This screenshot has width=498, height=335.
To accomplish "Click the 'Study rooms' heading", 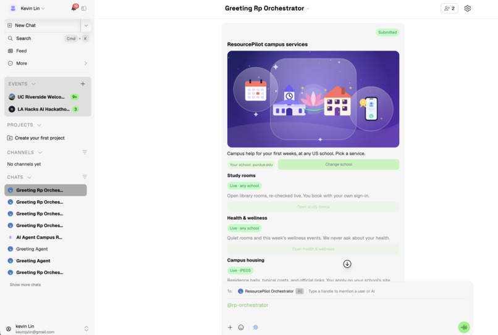I will tap(241, 175).
